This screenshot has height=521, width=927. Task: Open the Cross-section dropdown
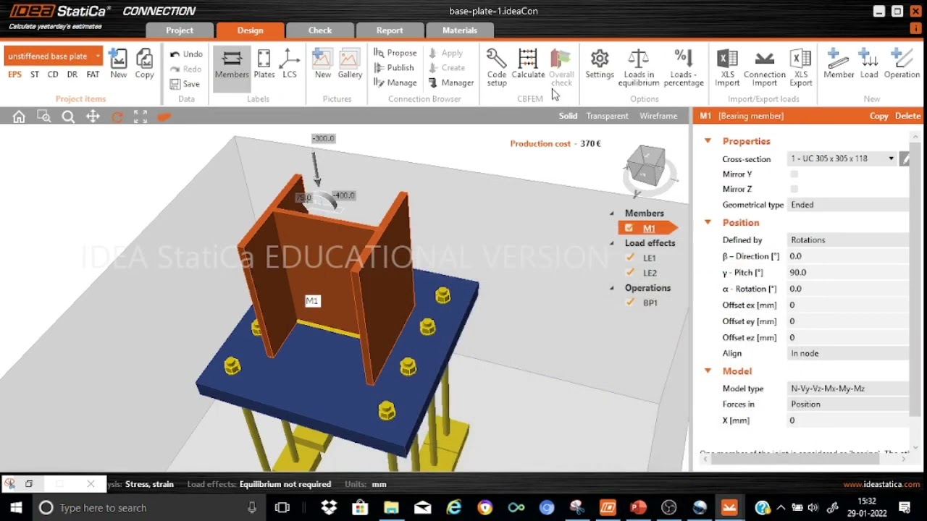[x=843, y=158]
